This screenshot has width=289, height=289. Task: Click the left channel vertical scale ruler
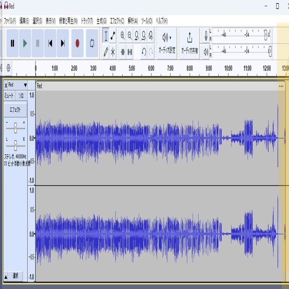coord(32,138)
